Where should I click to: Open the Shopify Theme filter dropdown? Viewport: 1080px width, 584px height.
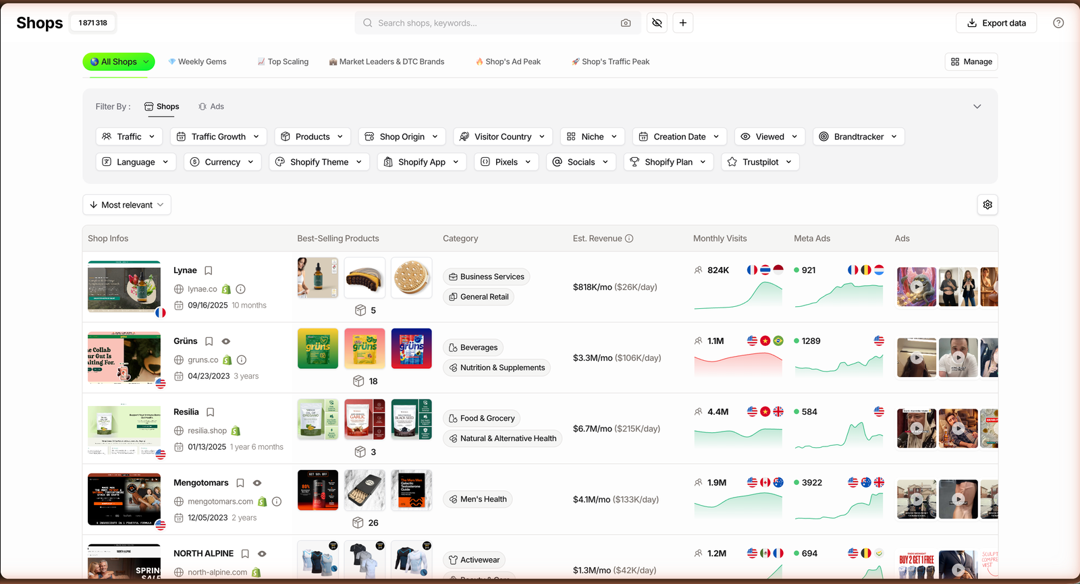coord(319,162)
